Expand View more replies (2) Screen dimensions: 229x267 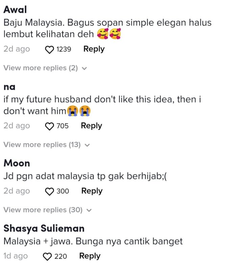point(45,68)
